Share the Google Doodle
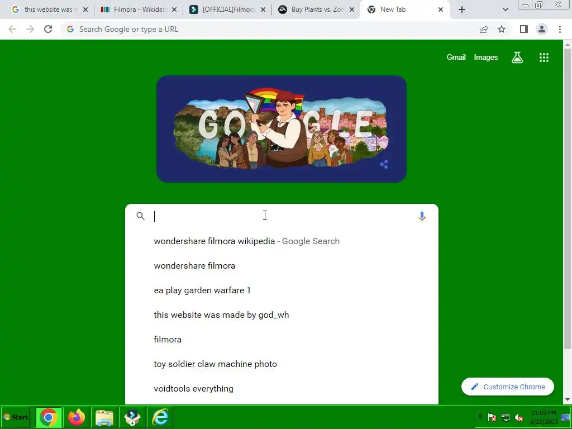 point(384,164)
